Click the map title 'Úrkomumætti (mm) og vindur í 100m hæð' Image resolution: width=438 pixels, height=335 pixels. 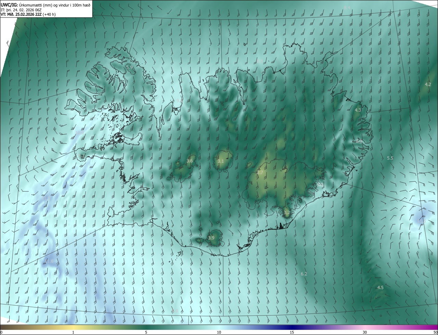click(x=55, y=4)
